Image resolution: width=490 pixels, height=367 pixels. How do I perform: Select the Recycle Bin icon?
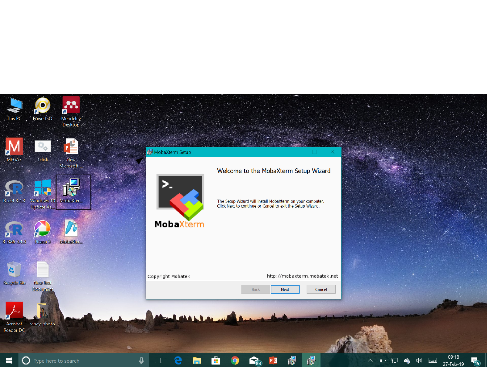point(14,273)
